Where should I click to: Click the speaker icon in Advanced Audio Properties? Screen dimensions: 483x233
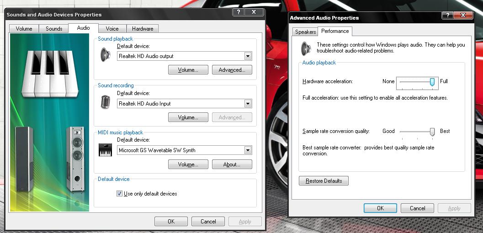pyautogui.click(x=306, y=48)
